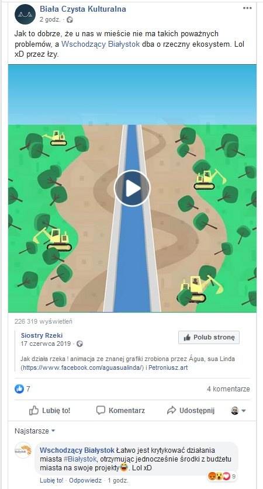
Task: Open the Siostry Rzeki page link
Action: 42,335
